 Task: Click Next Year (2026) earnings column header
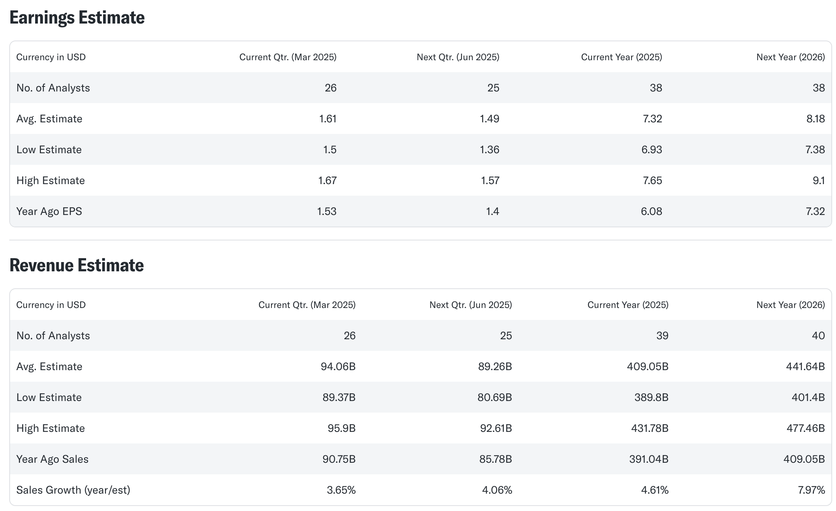(x=790, y=57)
